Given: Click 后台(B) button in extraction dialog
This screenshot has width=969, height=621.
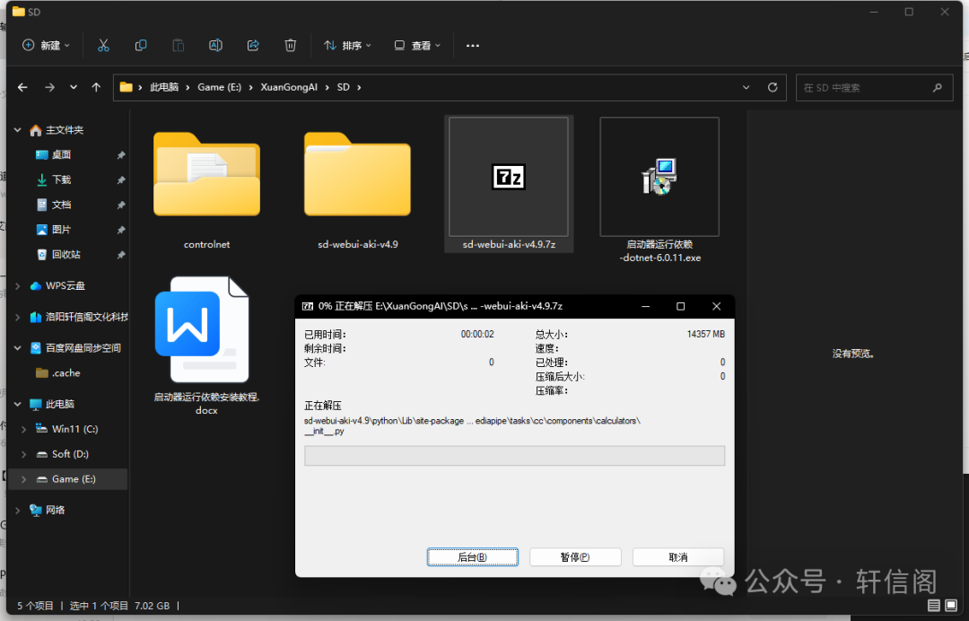Looking at the screenshot, I should point(472,557).
